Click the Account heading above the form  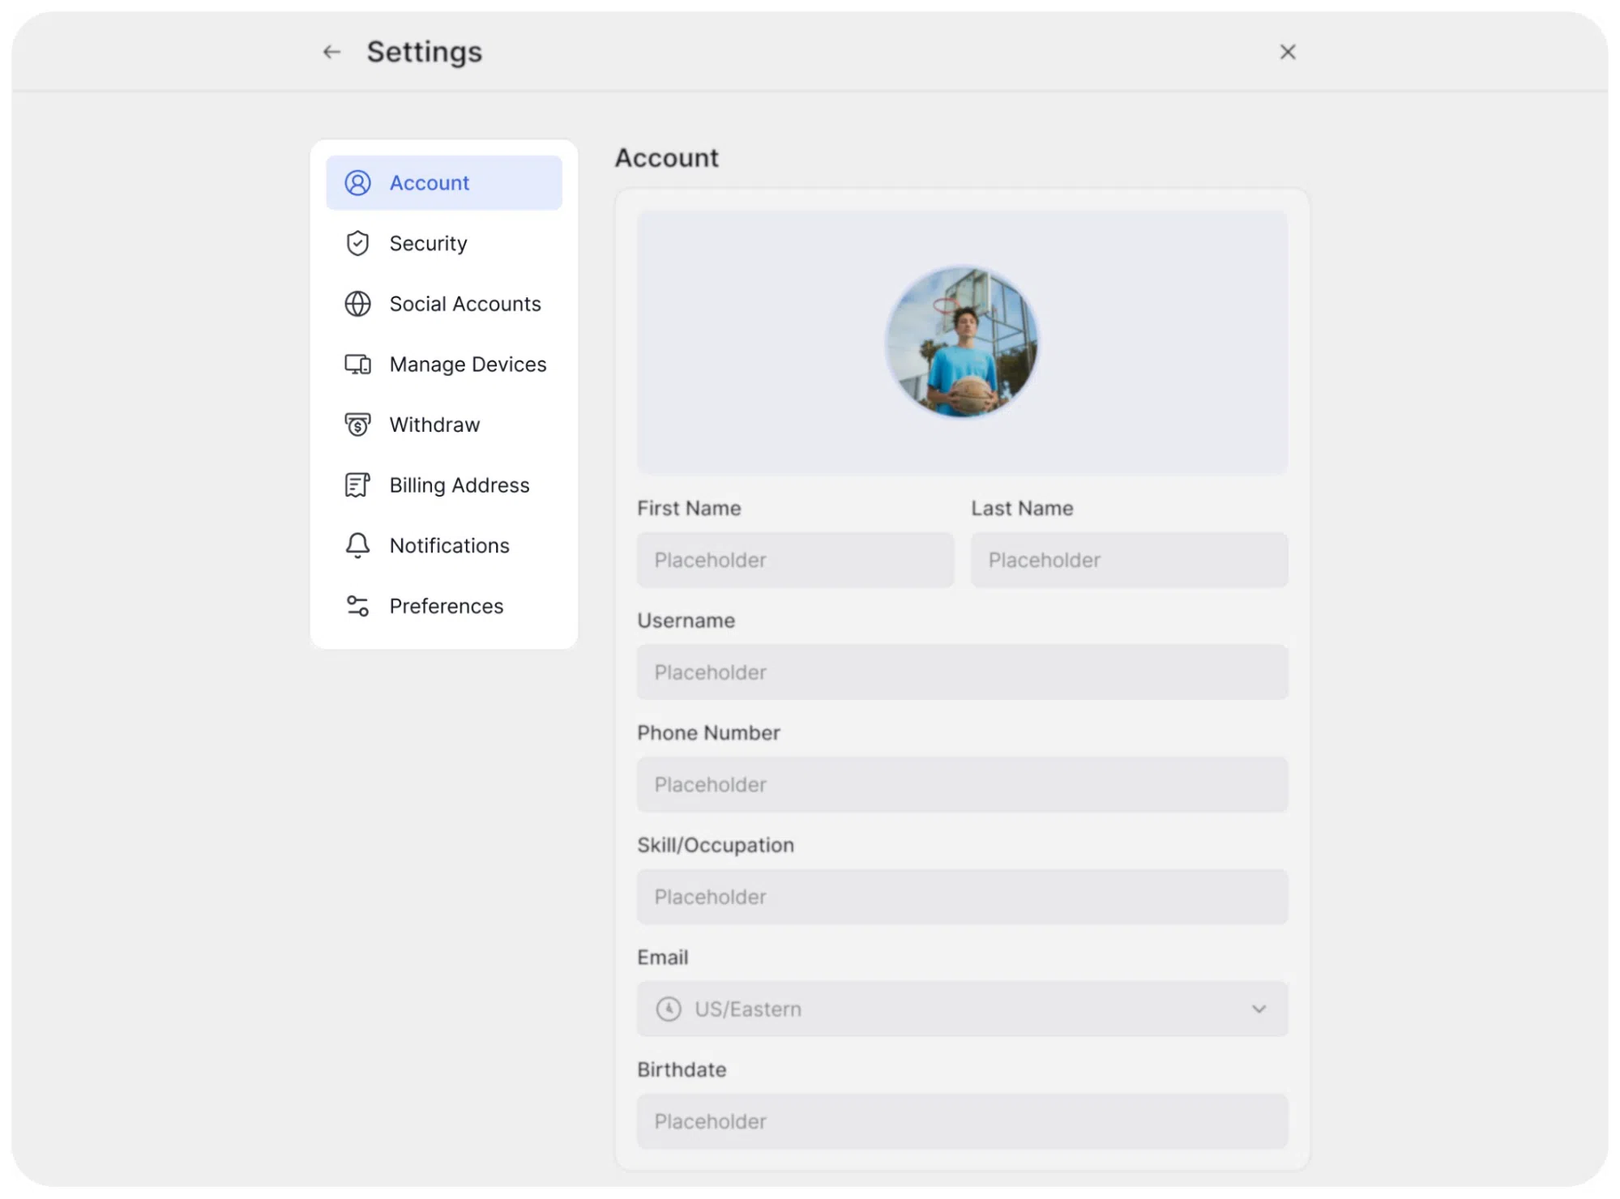[x=667, y=158]
